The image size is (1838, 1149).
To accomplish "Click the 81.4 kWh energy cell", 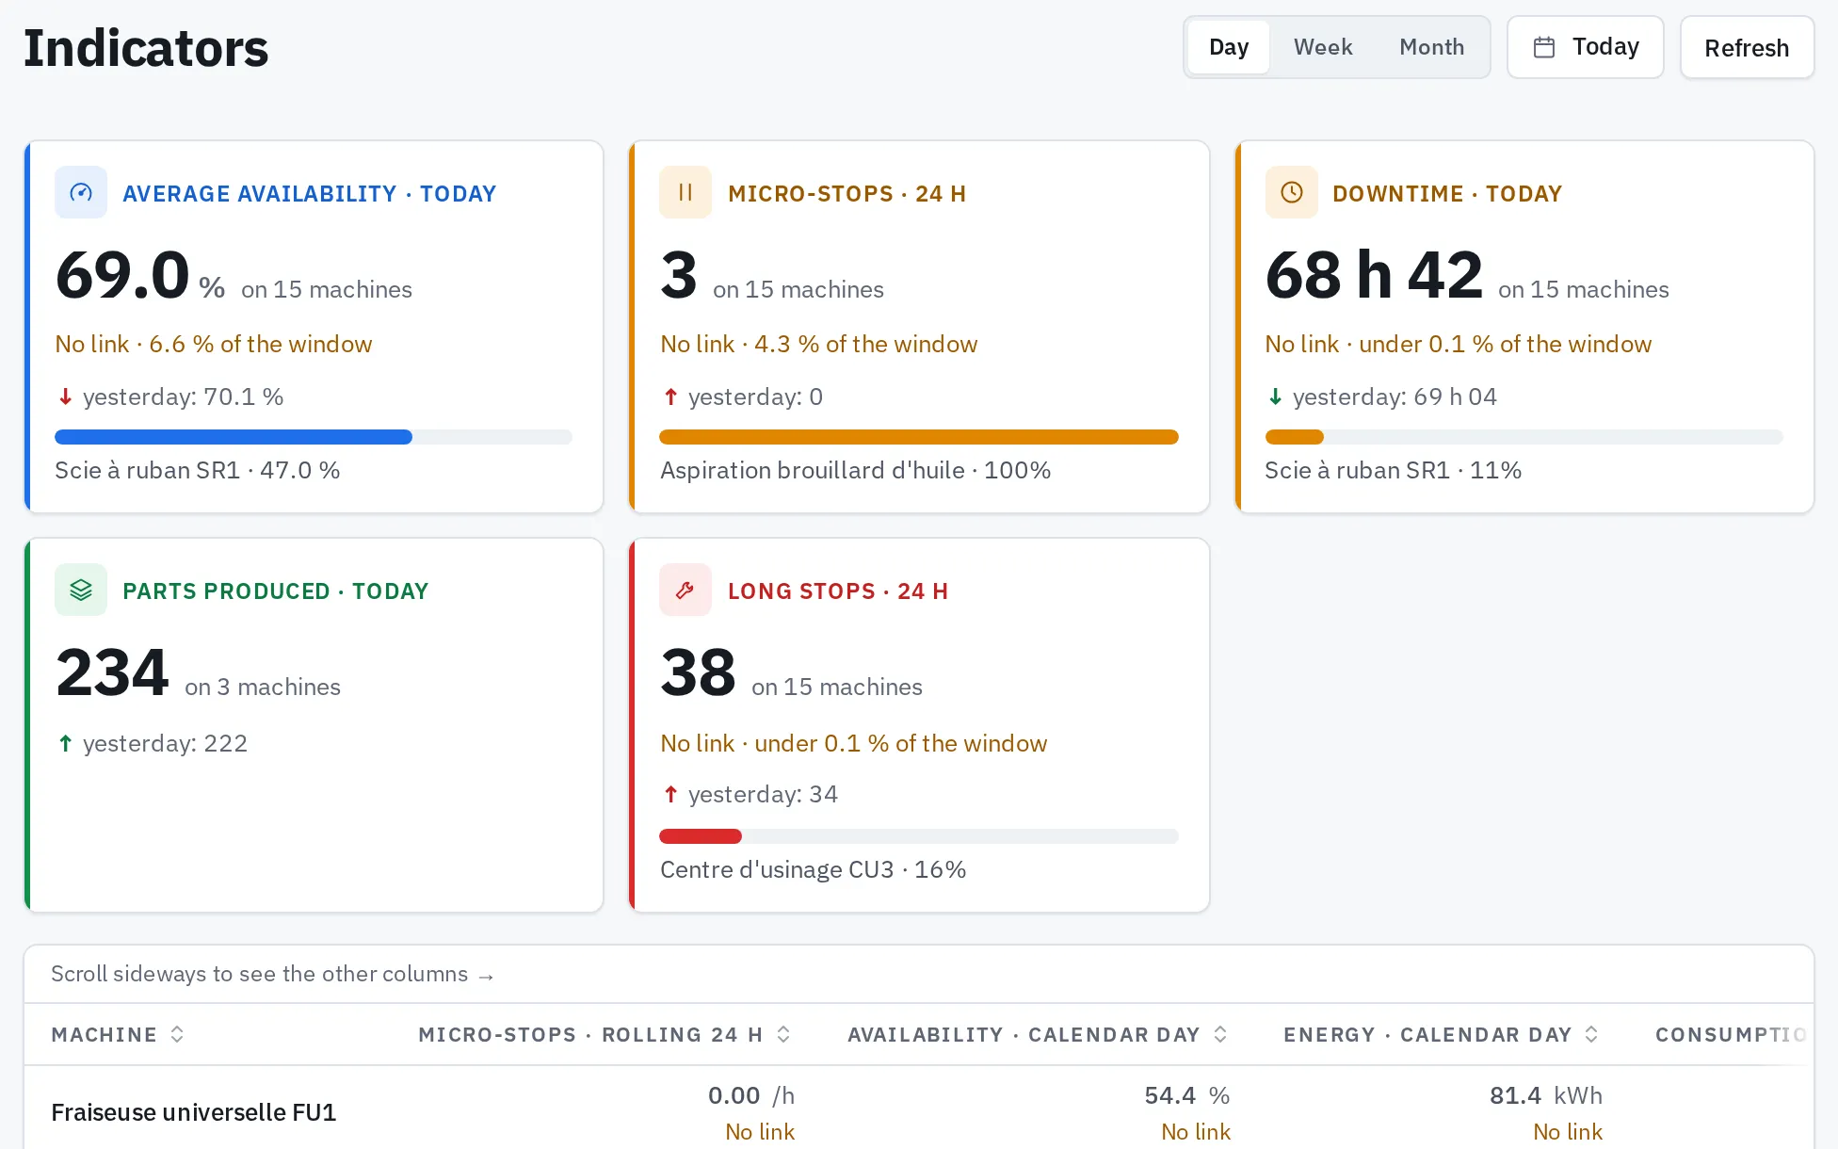I will [x=1546, y=1095].
